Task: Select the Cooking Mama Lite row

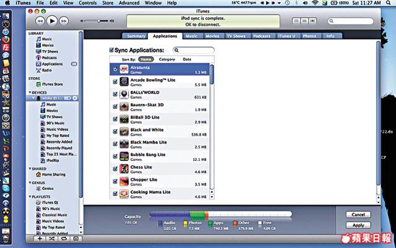Action: 160,194
